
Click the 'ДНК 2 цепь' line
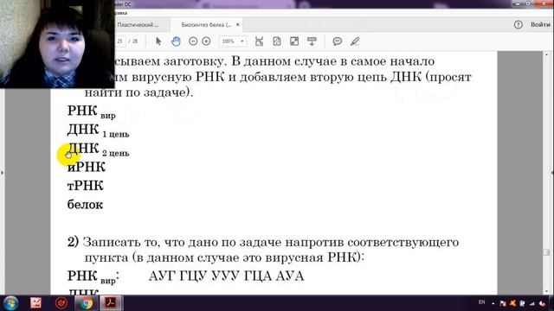[98, 149]
